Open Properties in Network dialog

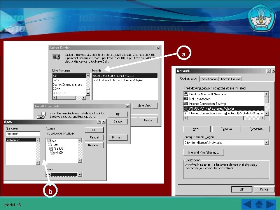pos(256,129)
